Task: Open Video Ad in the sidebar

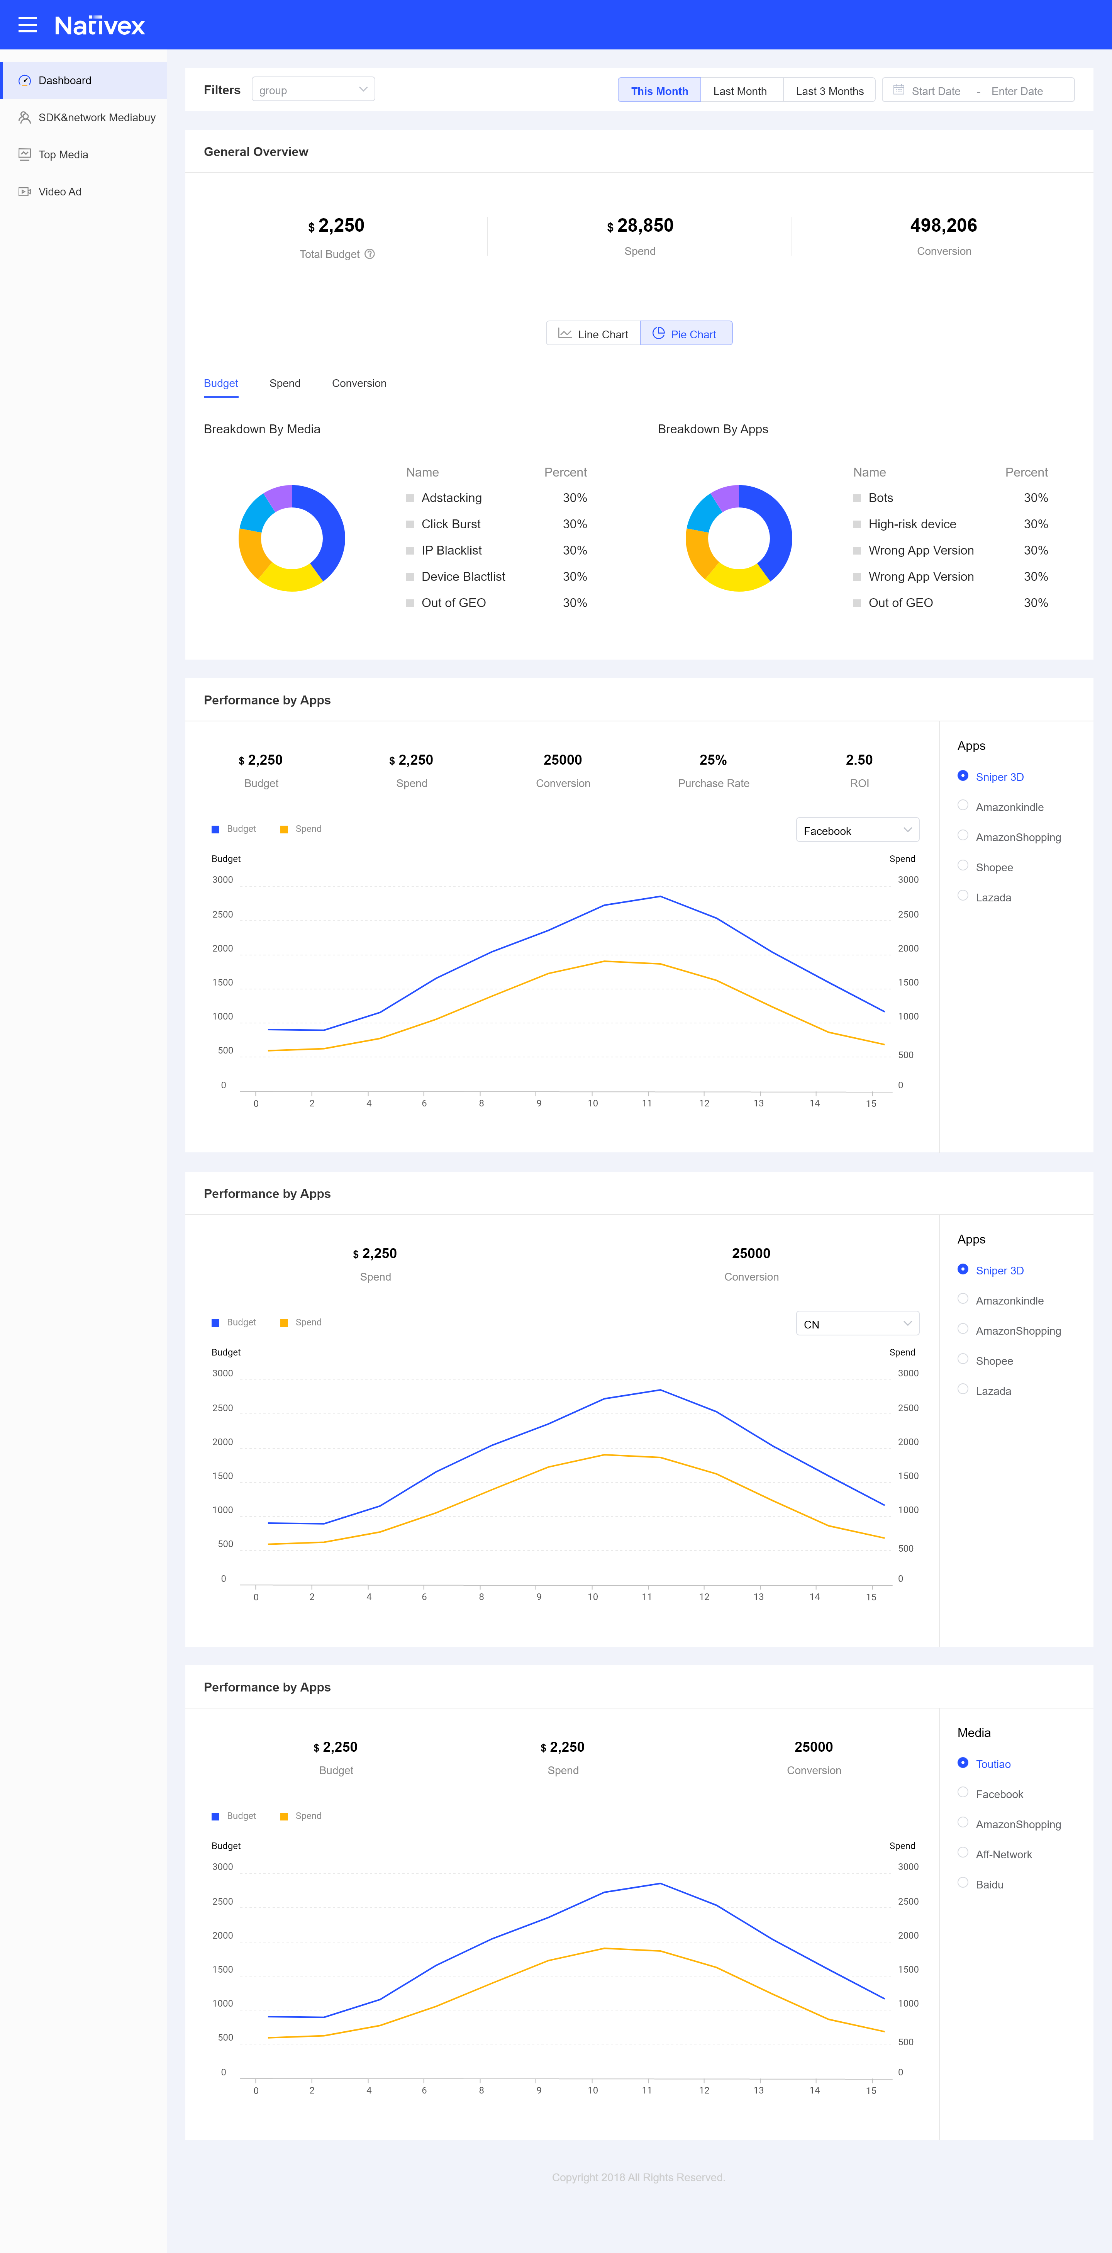Action: coord(84,192)
